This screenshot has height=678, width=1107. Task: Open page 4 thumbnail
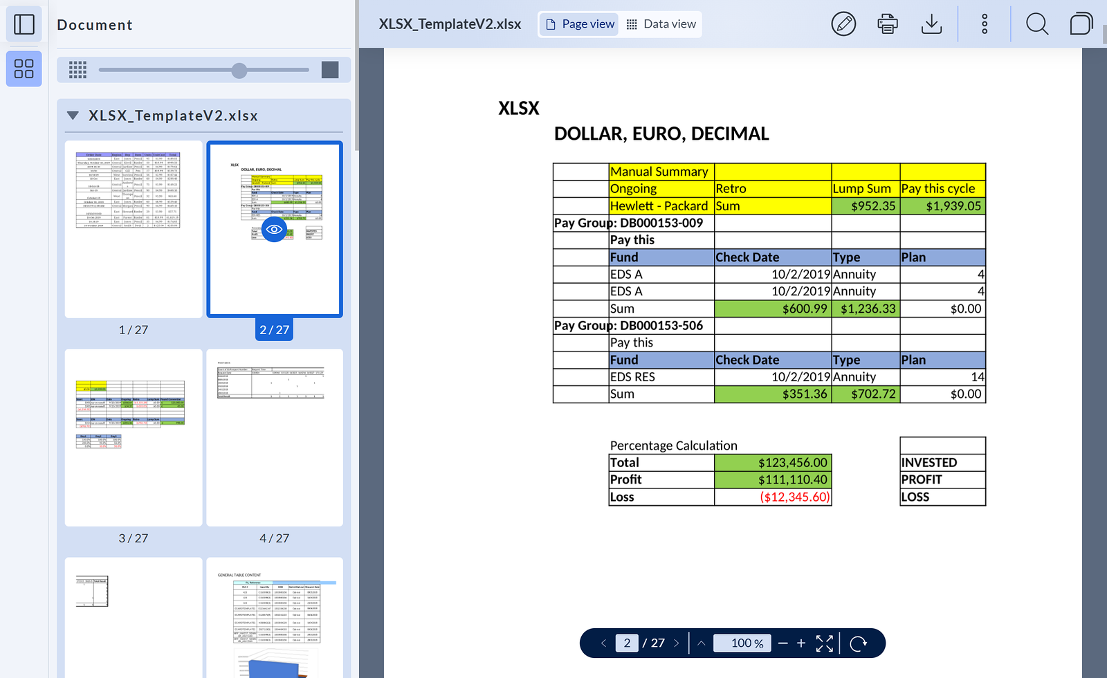pos(275,437)
